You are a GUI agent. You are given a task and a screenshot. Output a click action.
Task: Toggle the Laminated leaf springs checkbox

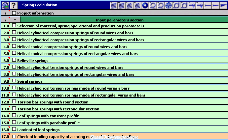[x=14, y=129]
